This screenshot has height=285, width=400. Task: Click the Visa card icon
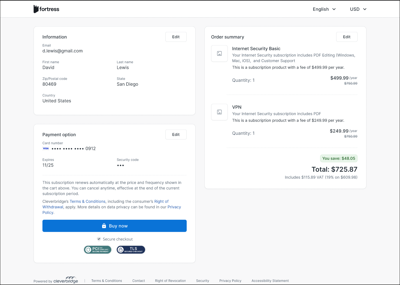coord(46,148)
